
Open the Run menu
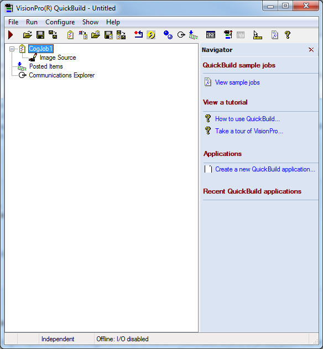click(x=32, y=22)
